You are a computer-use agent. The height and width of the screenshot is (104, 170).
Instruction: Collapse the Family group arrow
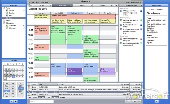click(24, 8)
